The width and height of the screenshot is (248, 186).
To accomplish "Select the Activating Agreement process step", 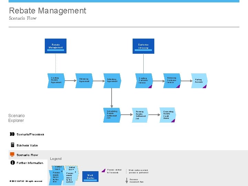I will [112, 81].
